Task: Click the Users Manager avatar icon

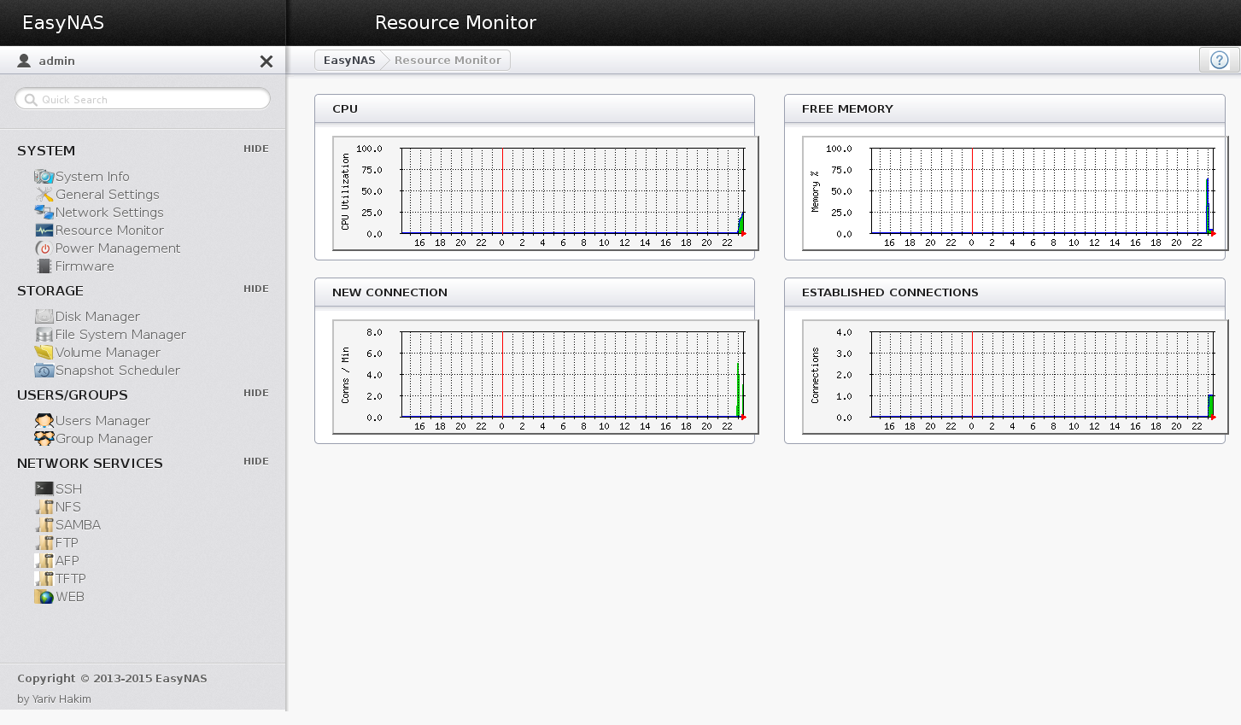Action: click(44, 421)
